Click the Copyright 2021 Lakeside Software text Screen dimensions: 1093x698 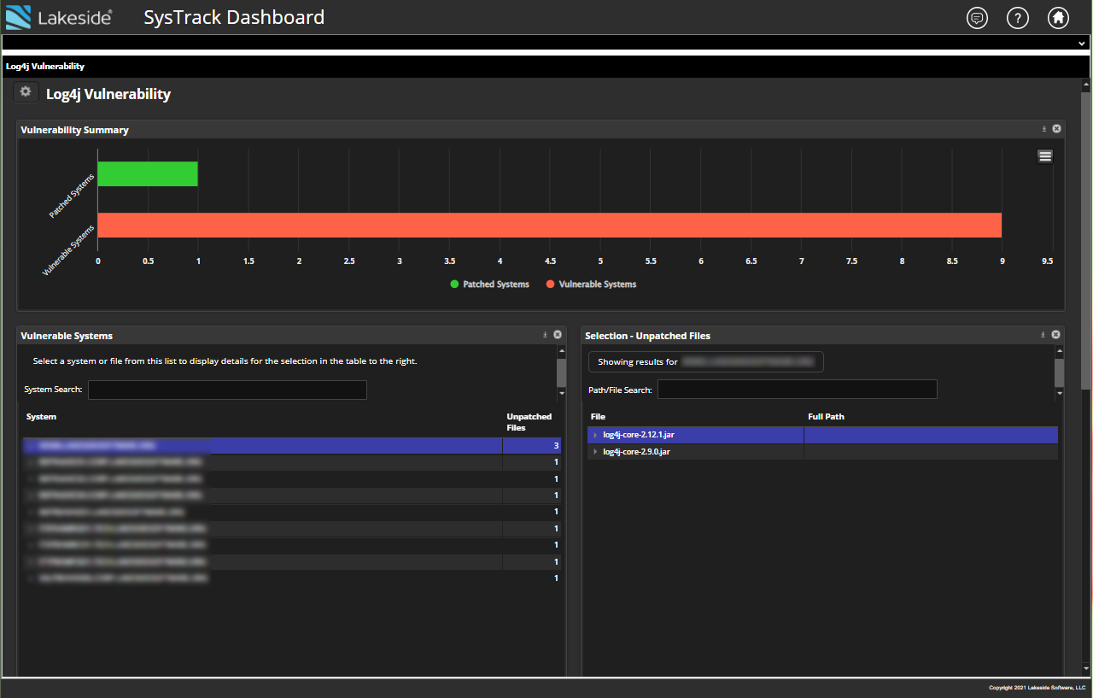coord(1037,688)
